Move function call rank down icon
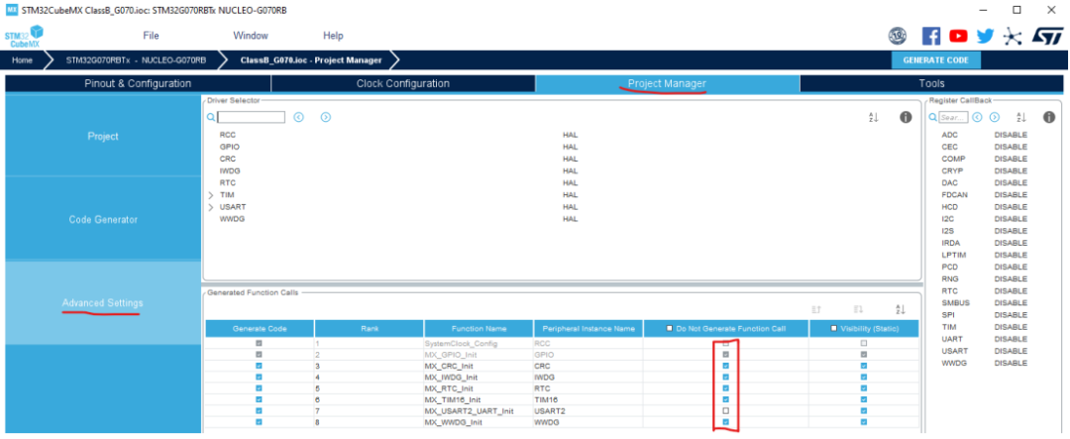 [x=858, y=309]
